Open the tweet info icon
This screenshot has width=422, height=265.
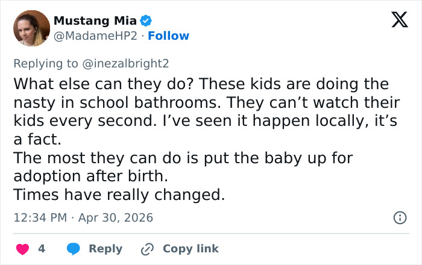400,217
